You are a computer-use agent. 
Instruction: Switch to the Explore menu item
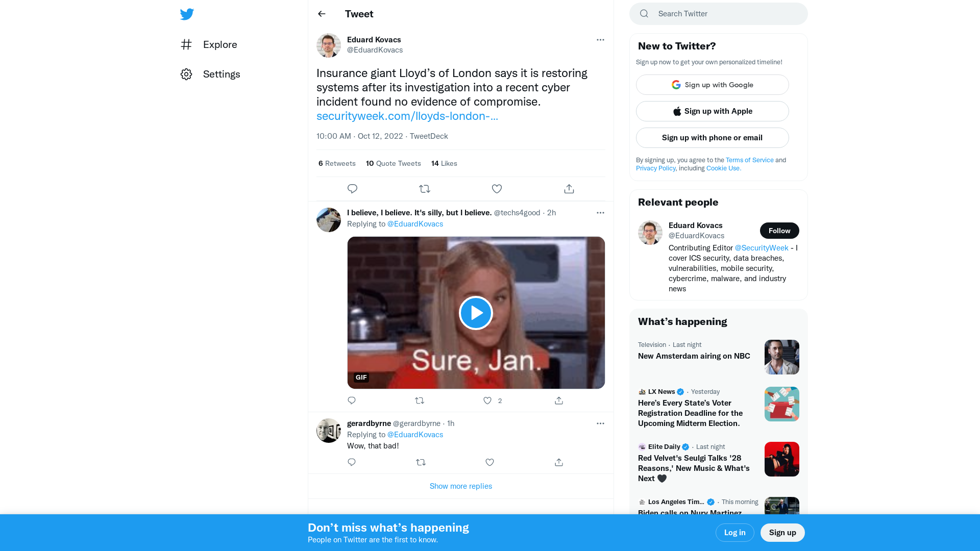point(219,44)
